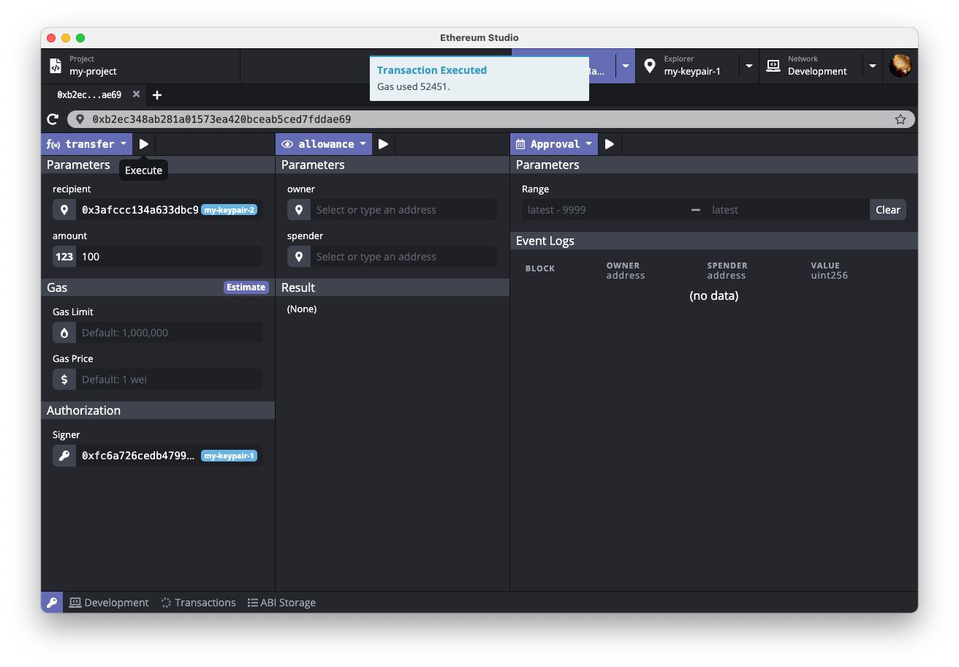
Task: Click the Gas Price dollar icon
Action: pyautogui.click(x=64, y=380)
